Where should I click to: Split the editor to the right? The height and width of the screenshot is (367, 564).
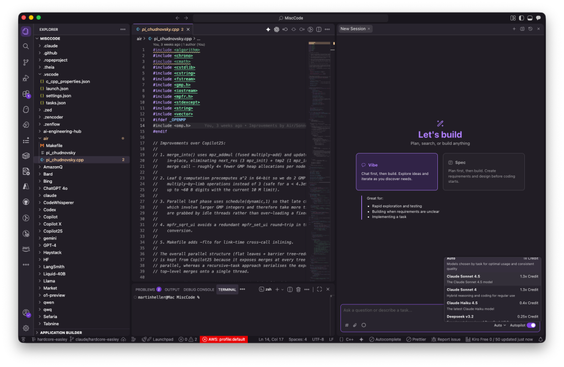pos(319,30)
